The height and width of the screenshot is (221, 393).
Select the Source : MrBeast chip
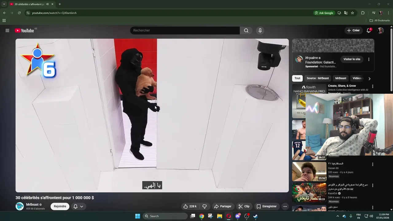pos(317,78)
